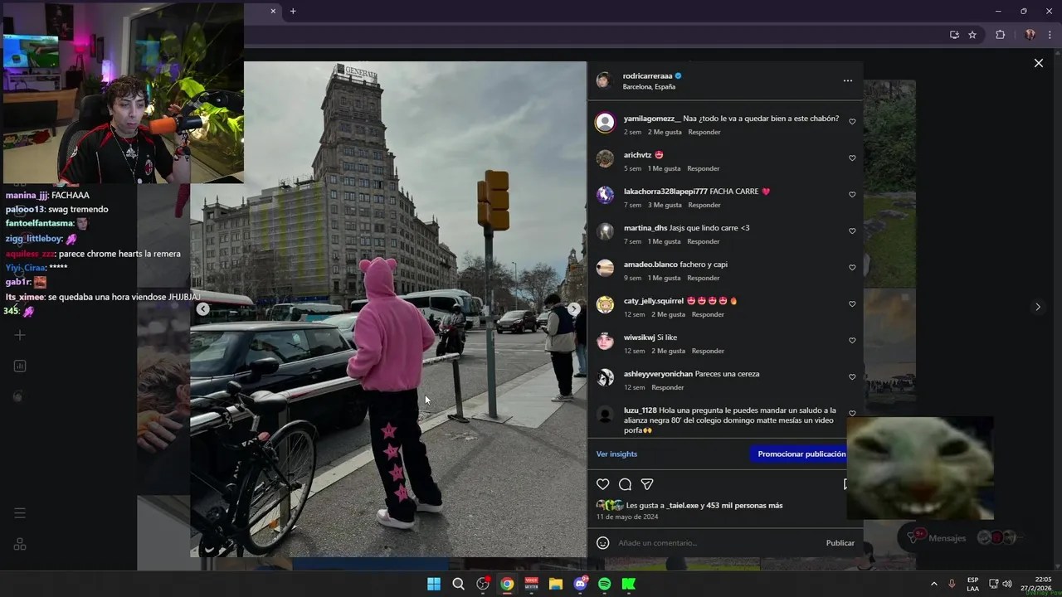
Task: Open the hamburger menu in left sidebar
Action: 20,513
